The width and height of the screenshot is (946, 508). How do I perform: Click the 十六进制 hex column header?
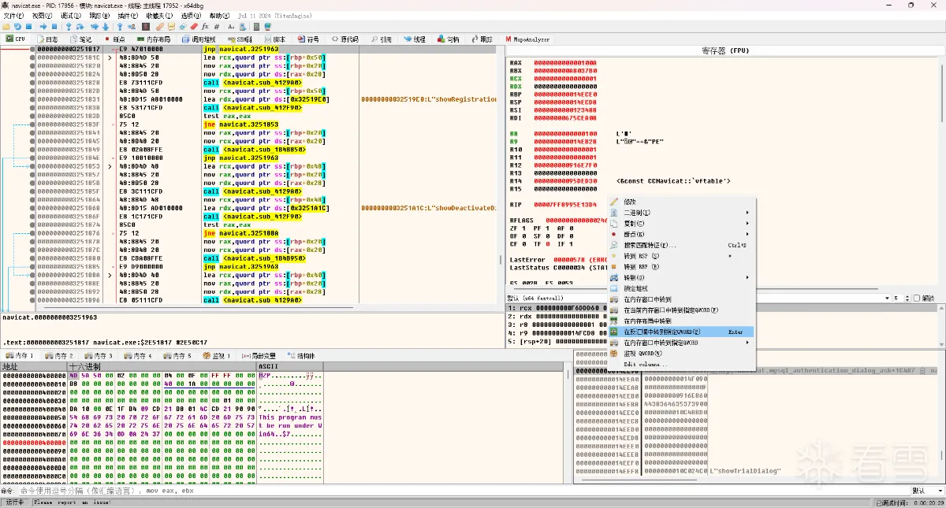[162, 366]
